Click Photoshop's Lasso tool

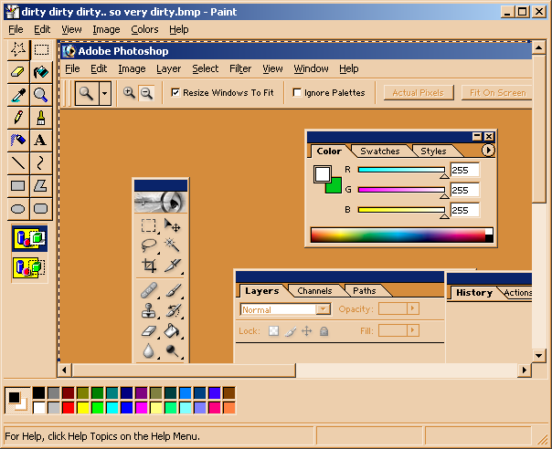tap(149, 245)
